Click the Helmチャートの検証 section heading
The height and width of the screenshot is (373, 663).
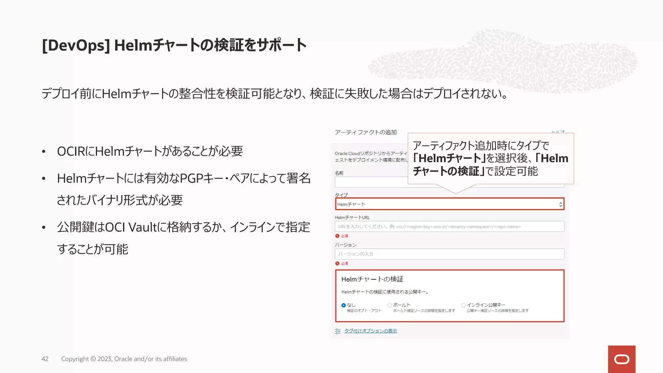372,279
